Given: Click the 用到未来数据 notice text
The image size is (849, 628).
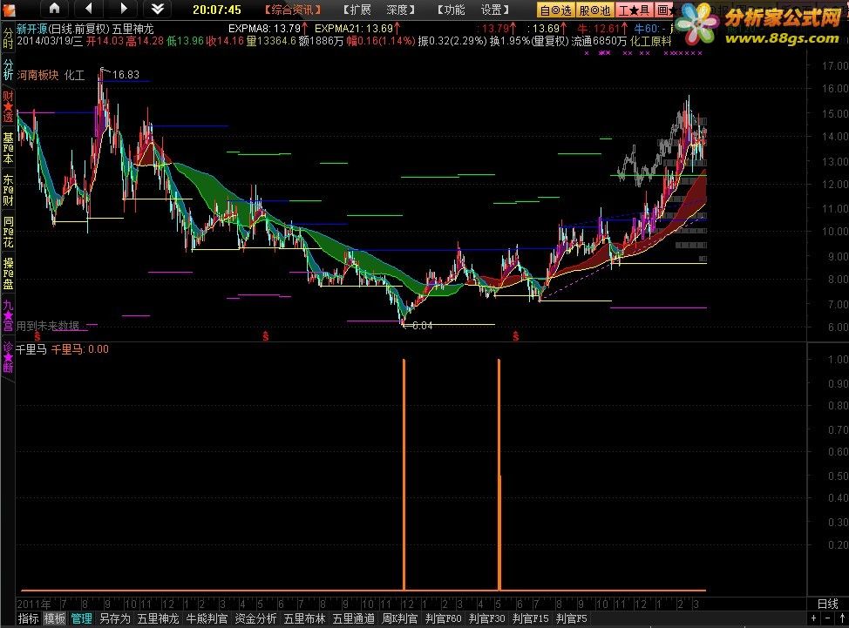Looking at the screenshot, I should point(48,326).
